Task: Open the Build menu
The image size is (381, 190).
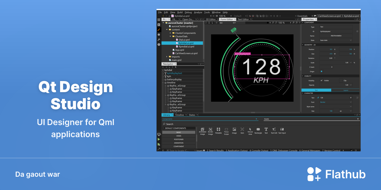Action: tap(180, 12)
